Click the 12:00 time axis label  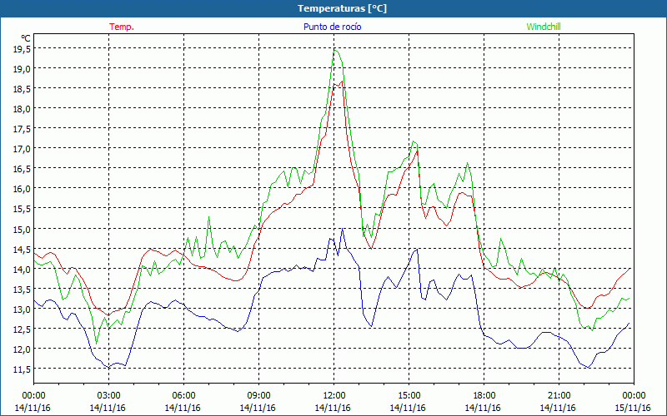coord(334,396)
